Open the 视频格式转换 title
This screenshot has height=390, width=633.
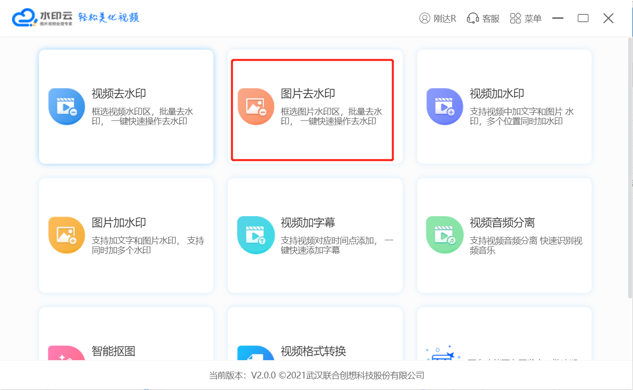314,351
